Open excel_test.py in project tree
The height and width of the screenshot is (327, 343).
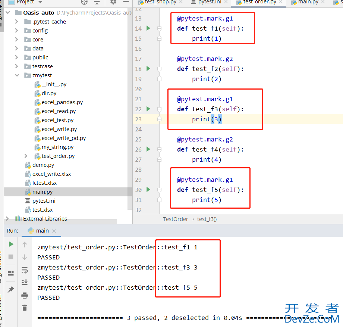(x=57, y=120)
